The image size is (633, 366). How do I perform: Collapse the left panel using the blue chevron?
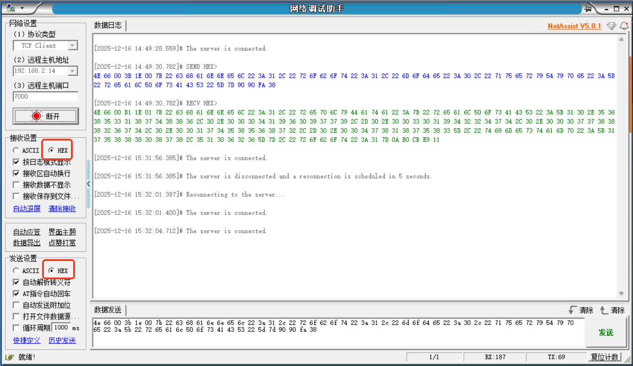point(88,184)
